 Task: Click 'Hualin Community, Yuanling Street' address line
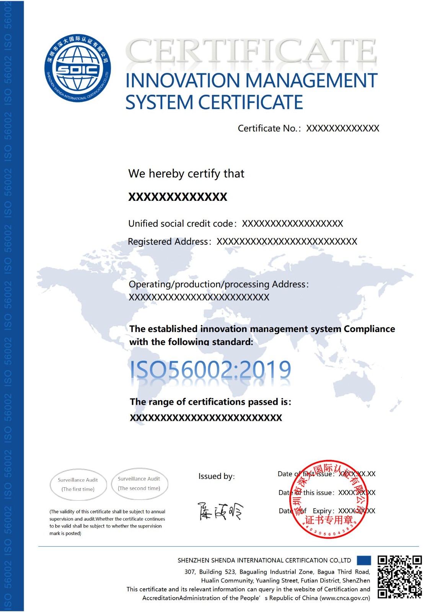[285, 581]
